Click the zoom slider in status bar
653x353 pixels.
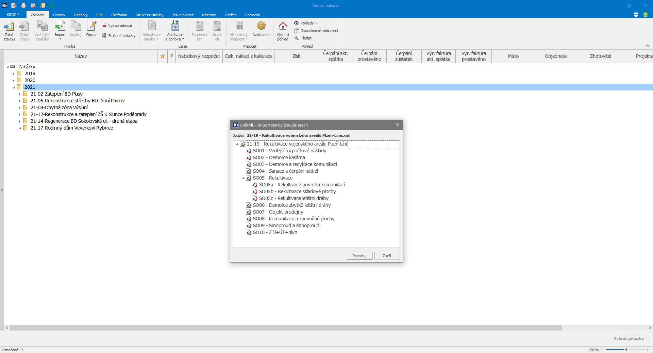[x=625, y=350]
